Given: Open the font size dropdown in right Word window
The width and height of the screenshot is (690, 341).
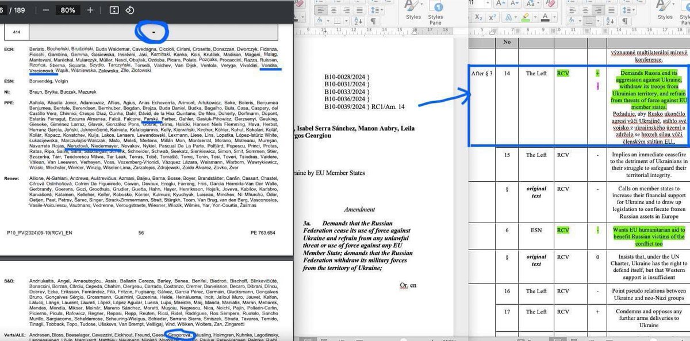Looking at the screenshot, I should click(x=488, y=3).
